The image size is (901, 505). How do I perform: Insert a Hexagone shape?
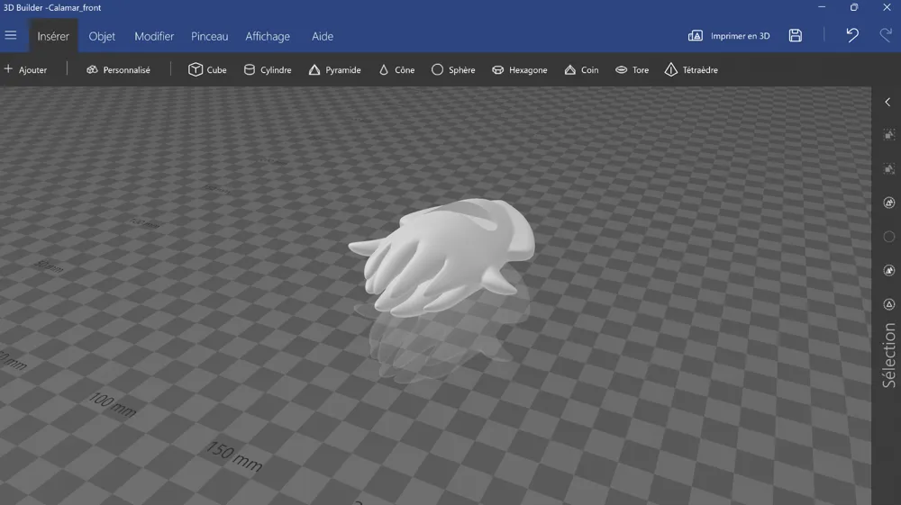pyautogui.click(x=520, y=69)
